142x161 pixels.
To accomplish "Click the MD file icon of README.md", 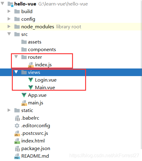I will [17, 156].
